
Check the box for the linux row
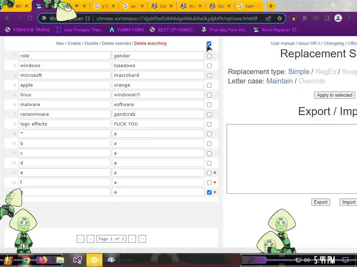[209, 95]
